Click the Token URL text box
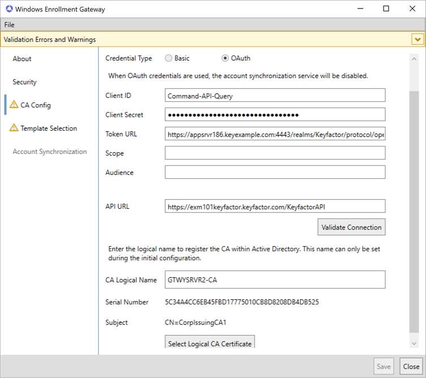The width and height of the screenshot is (426, 378). (275, 134)
